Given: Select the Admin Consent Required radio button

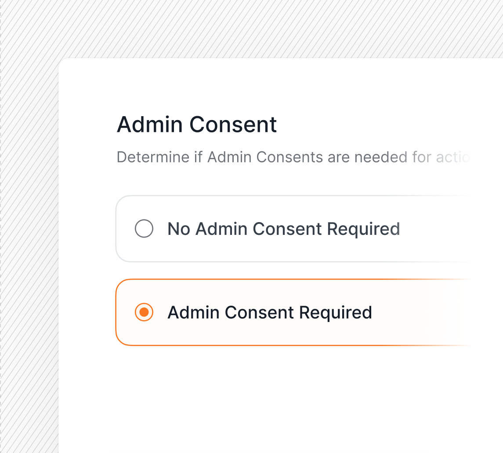Looking at the screenshot, I should pos(144,312).
